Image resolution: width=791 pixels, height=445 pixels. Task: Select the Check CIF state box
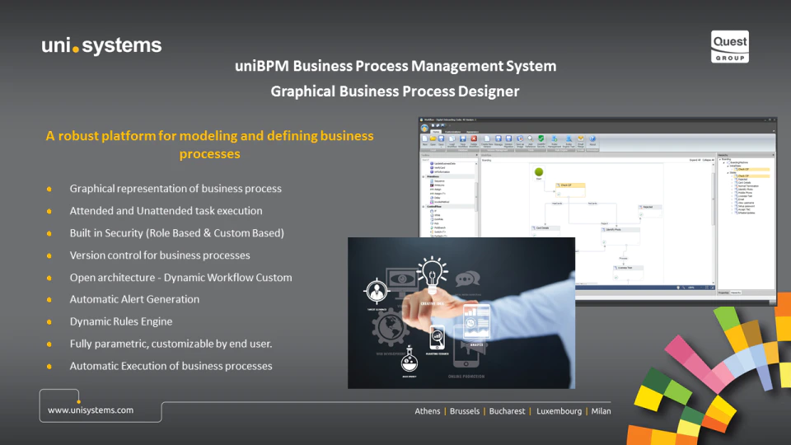(x=570, y=190)
